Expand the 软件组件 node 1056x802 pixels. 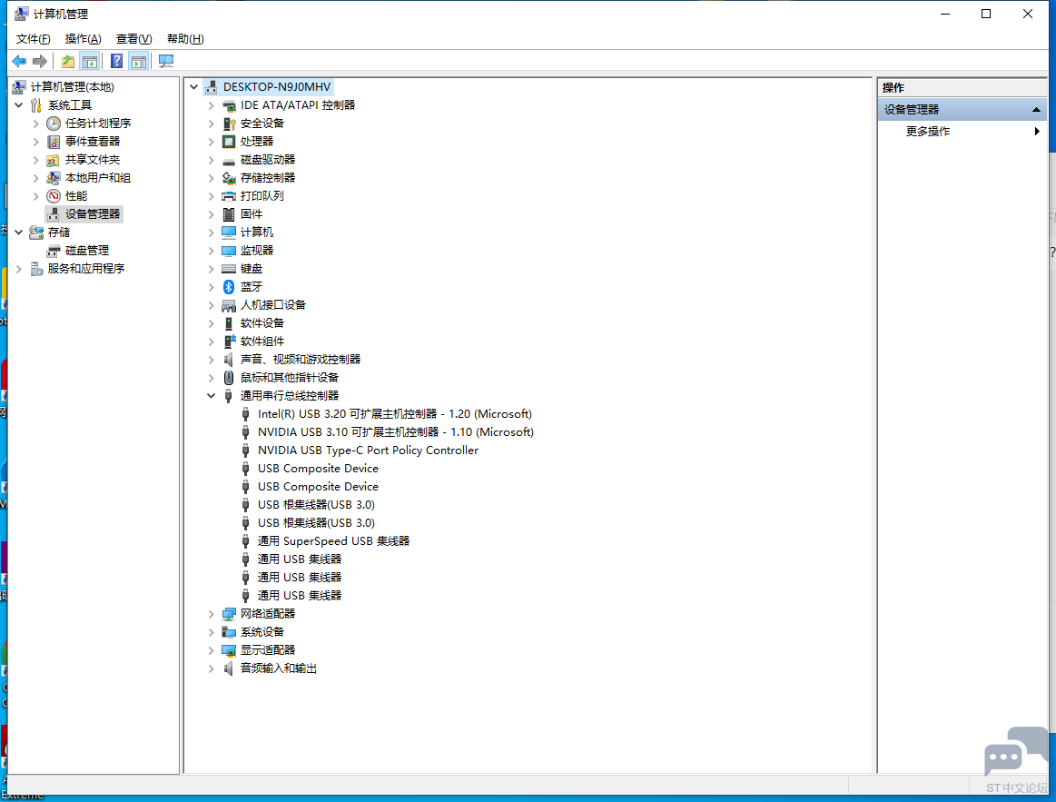[x=211, y=342]
